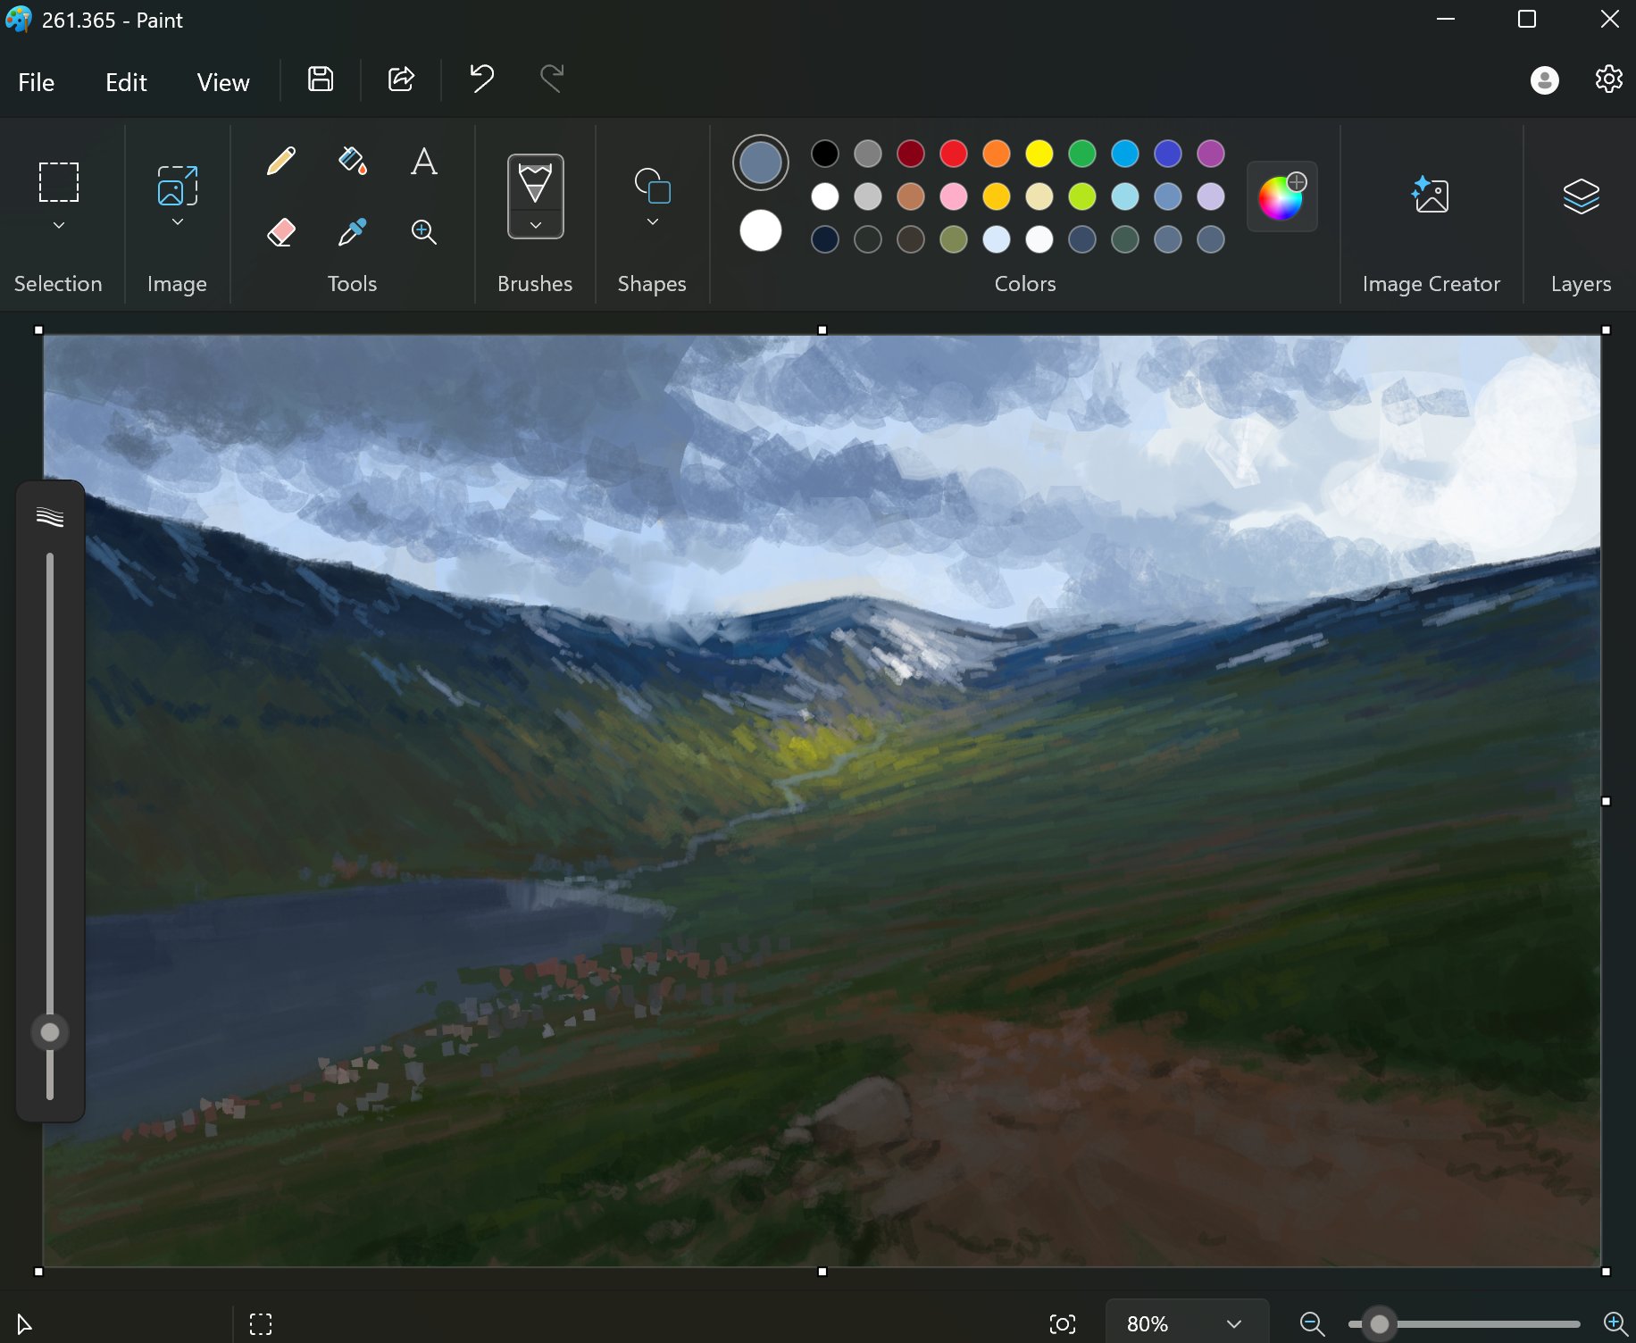Pick the bright yellow color swatch

(x=1039, y=154)
